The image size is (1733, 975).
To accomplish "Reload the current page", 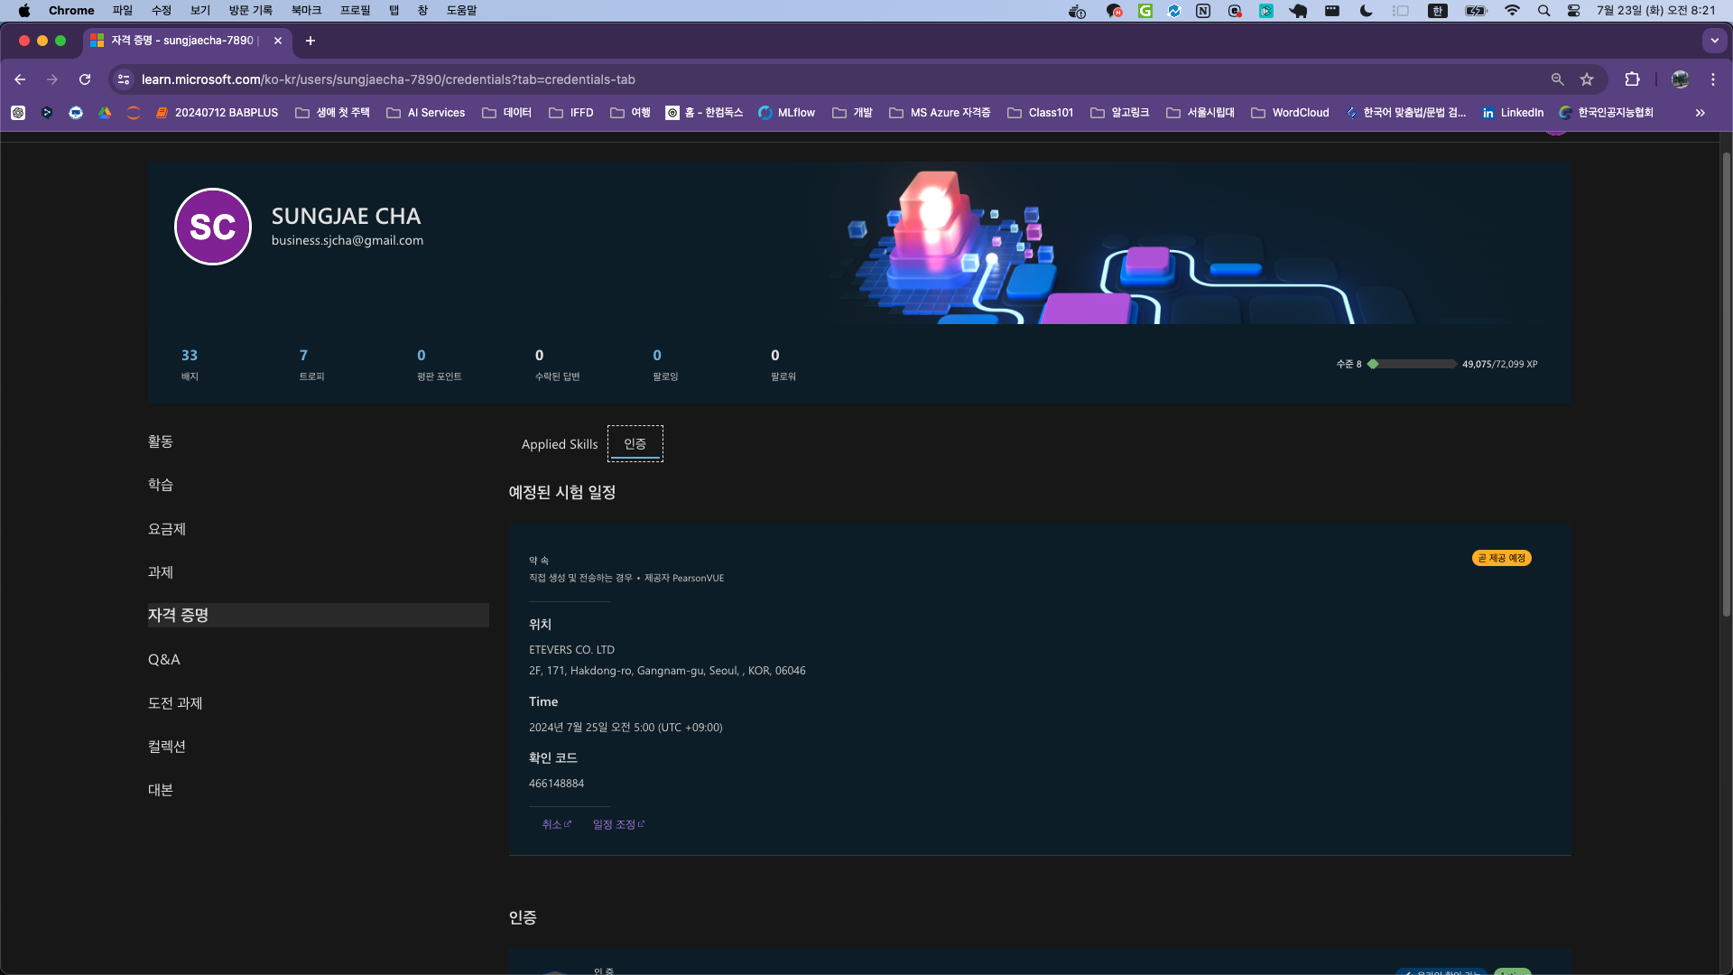I will [85, 79].
